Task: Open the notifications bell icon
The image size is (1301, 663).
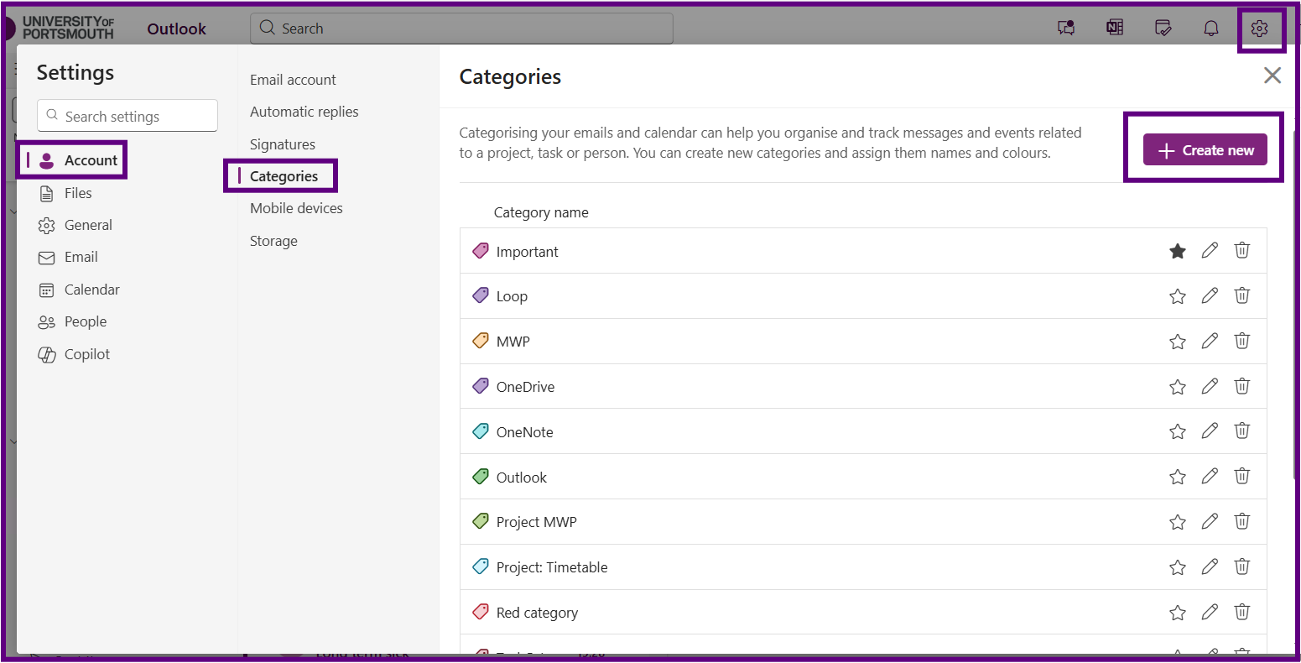Action: [1211, 29]
